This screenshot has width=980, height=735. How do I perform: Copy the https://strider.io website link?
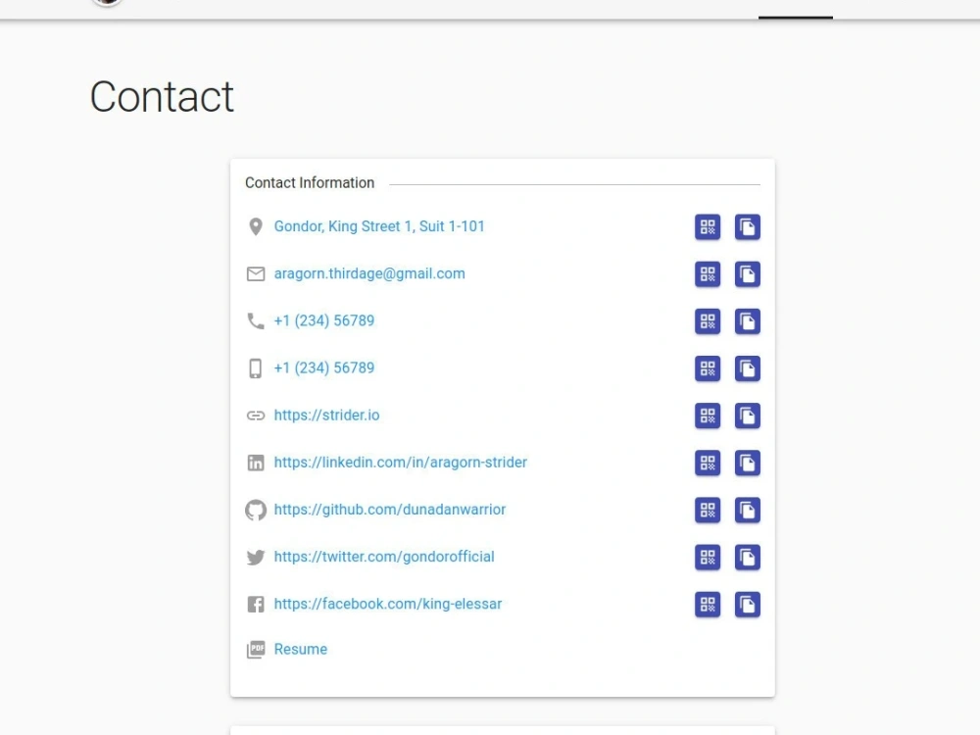(748, 416)
